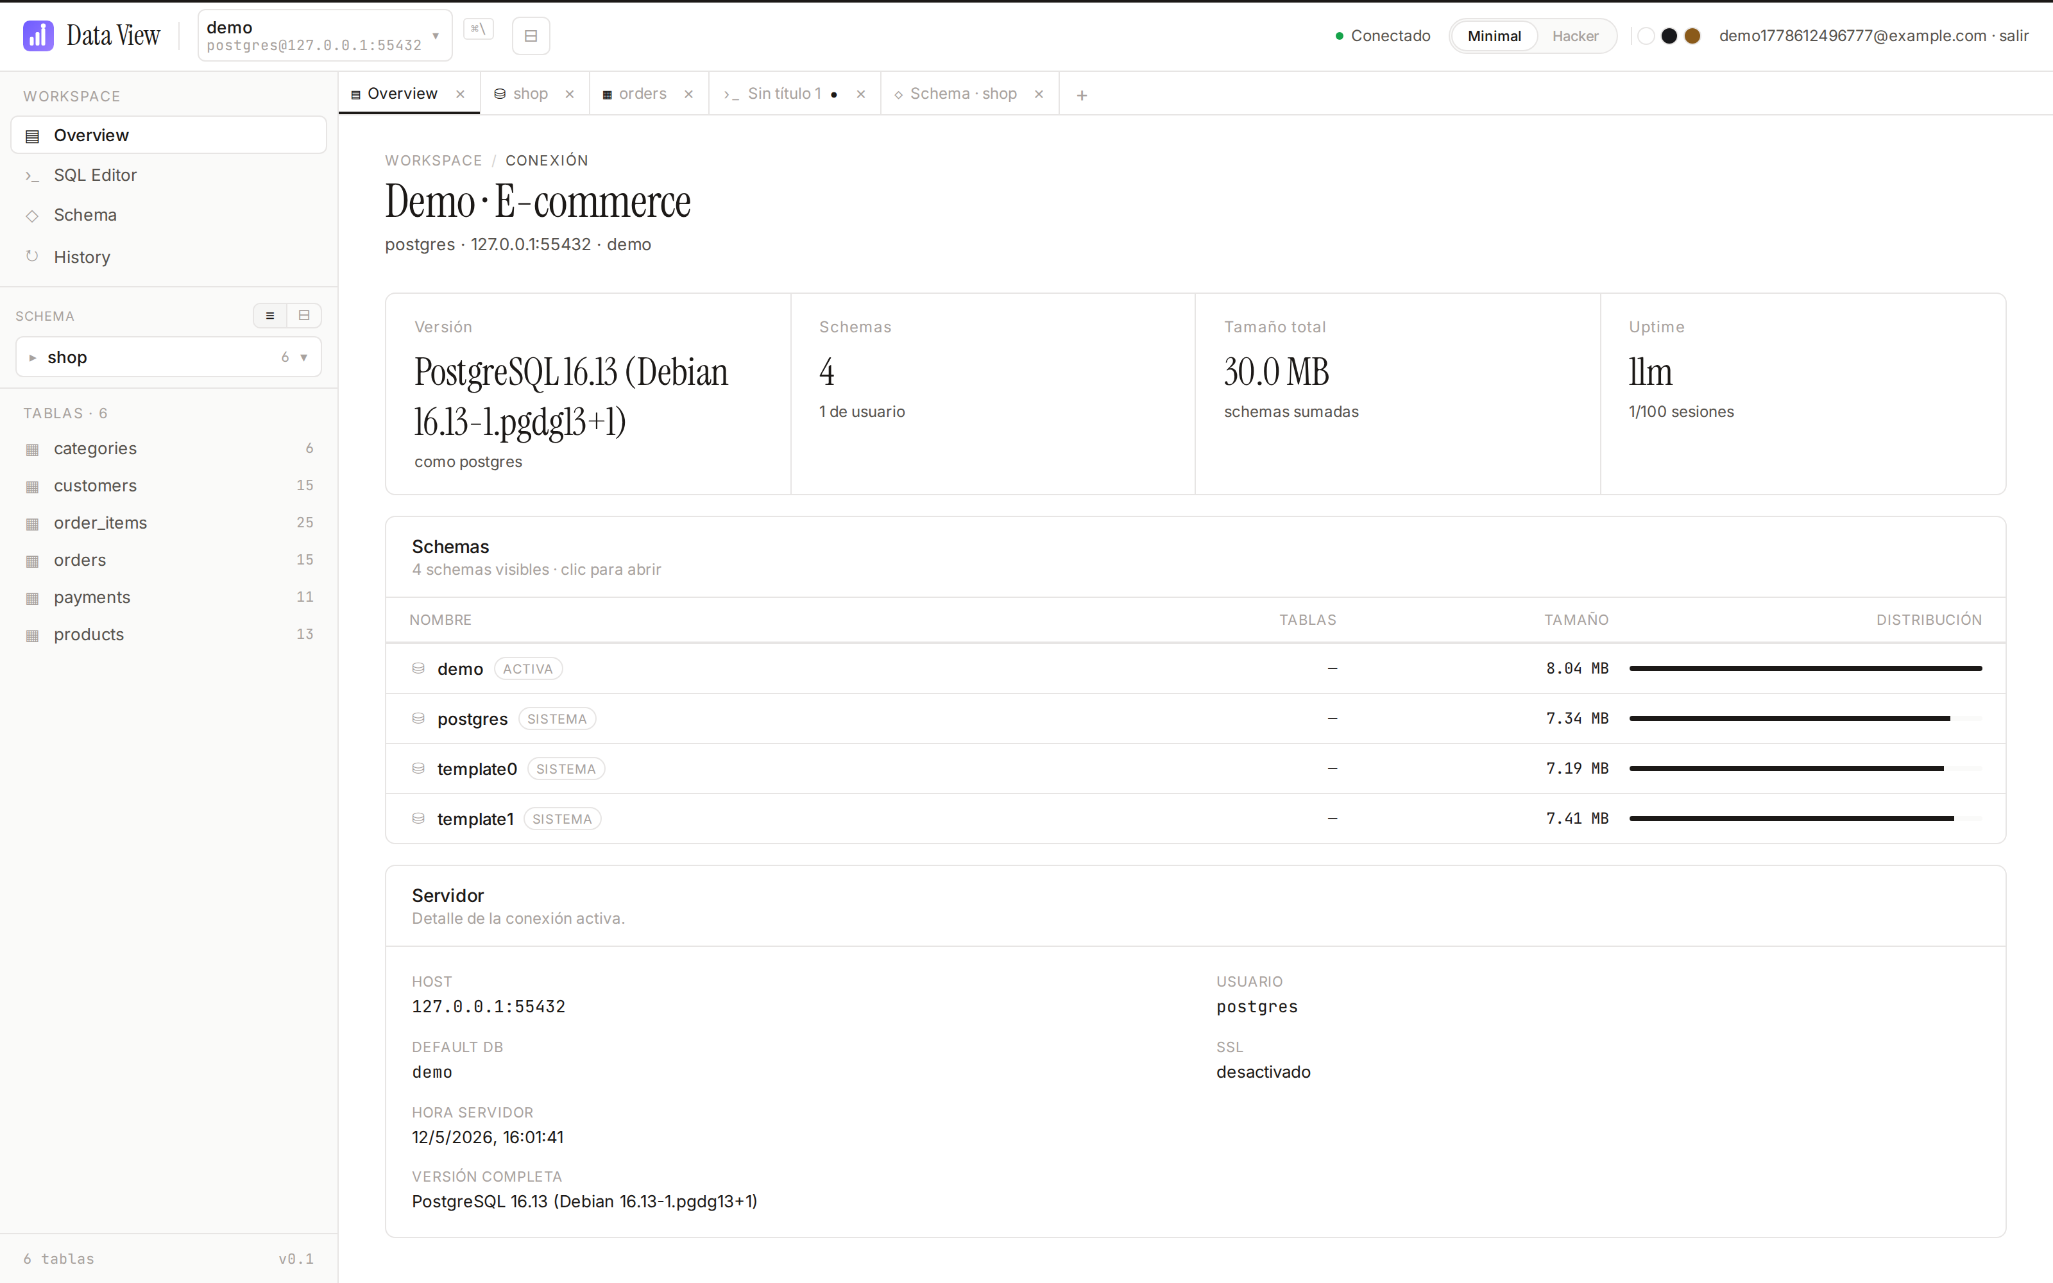Click the Overview icon in workspace sidebar
The width and height of the screenshot is (2053, 1283).
point(32,136)
